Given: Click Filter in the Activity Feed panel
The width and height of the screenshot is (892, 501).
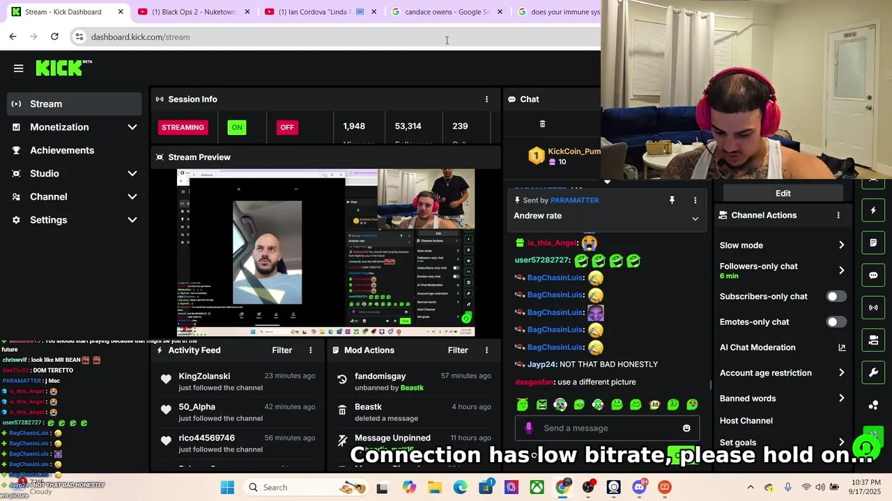Looking at the screenshot, I should pos(282,350).
